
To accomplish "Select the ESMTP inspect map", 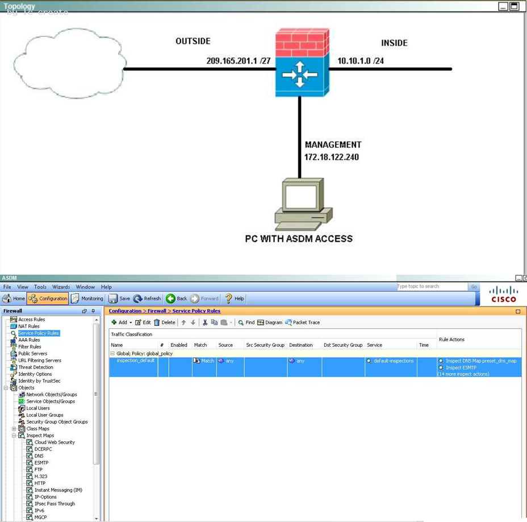I will 41,463.
